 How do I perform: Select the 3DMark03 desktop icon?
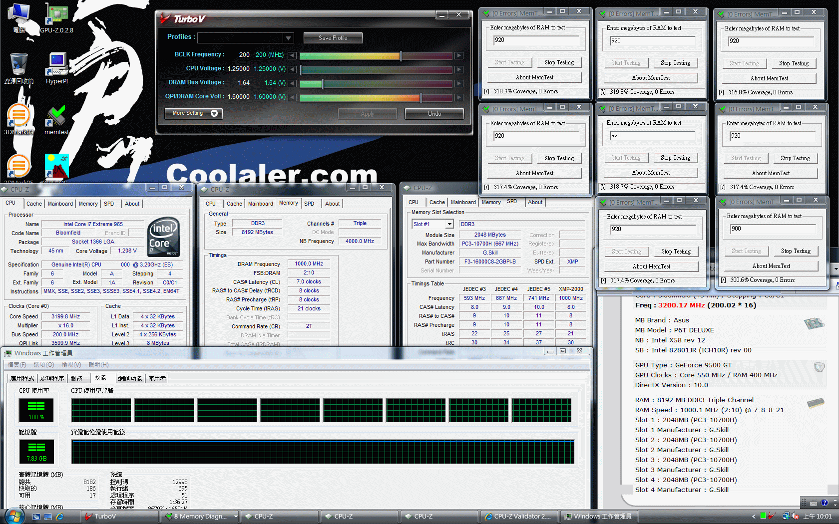coord(18,120)
